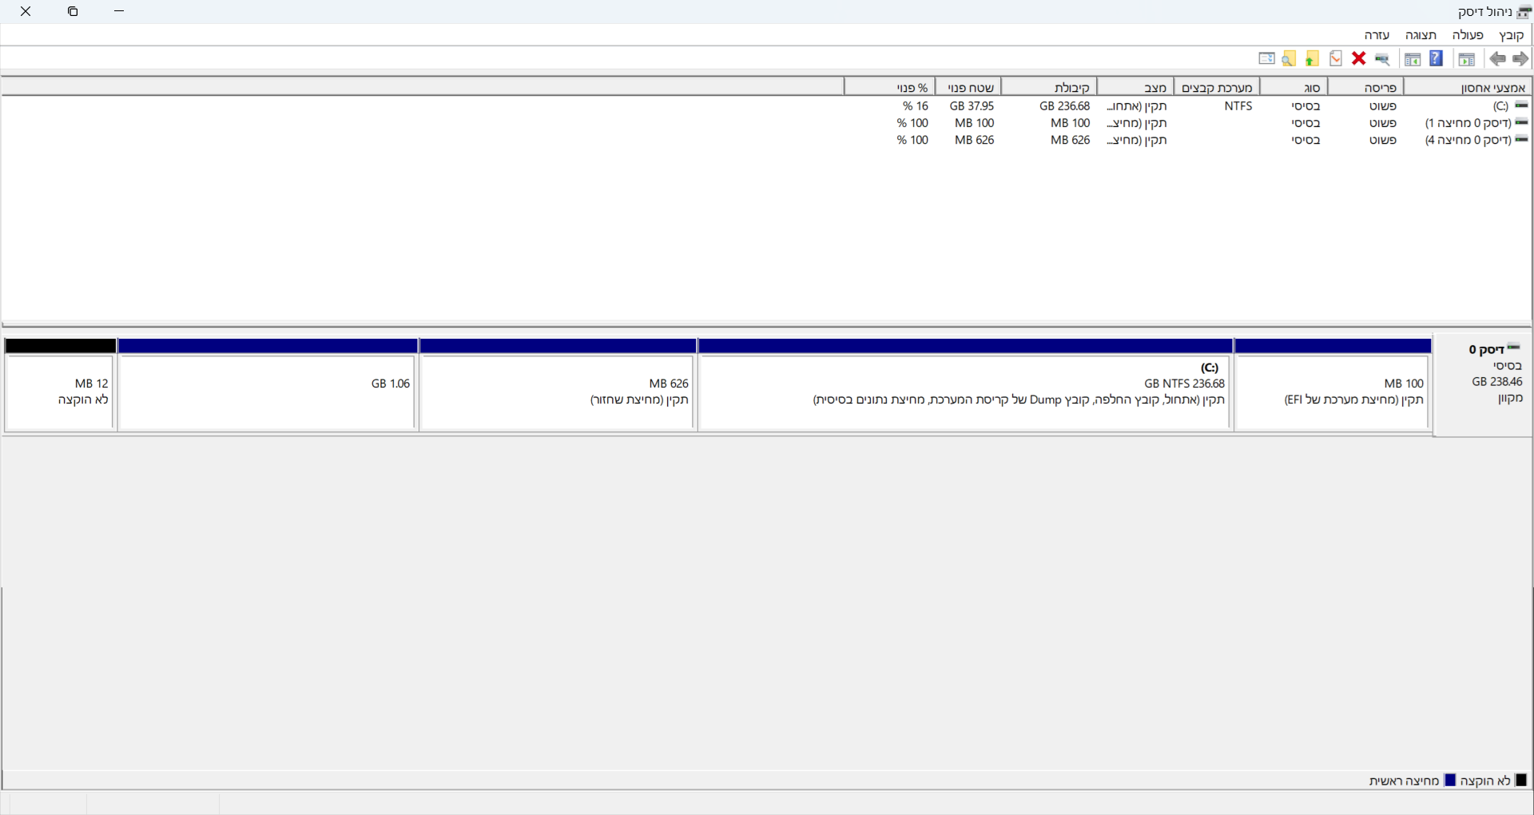The height and width of the screenshot is (815, 1534).
Task: Open Help via the blue question mark
Action: [1436, 58]
